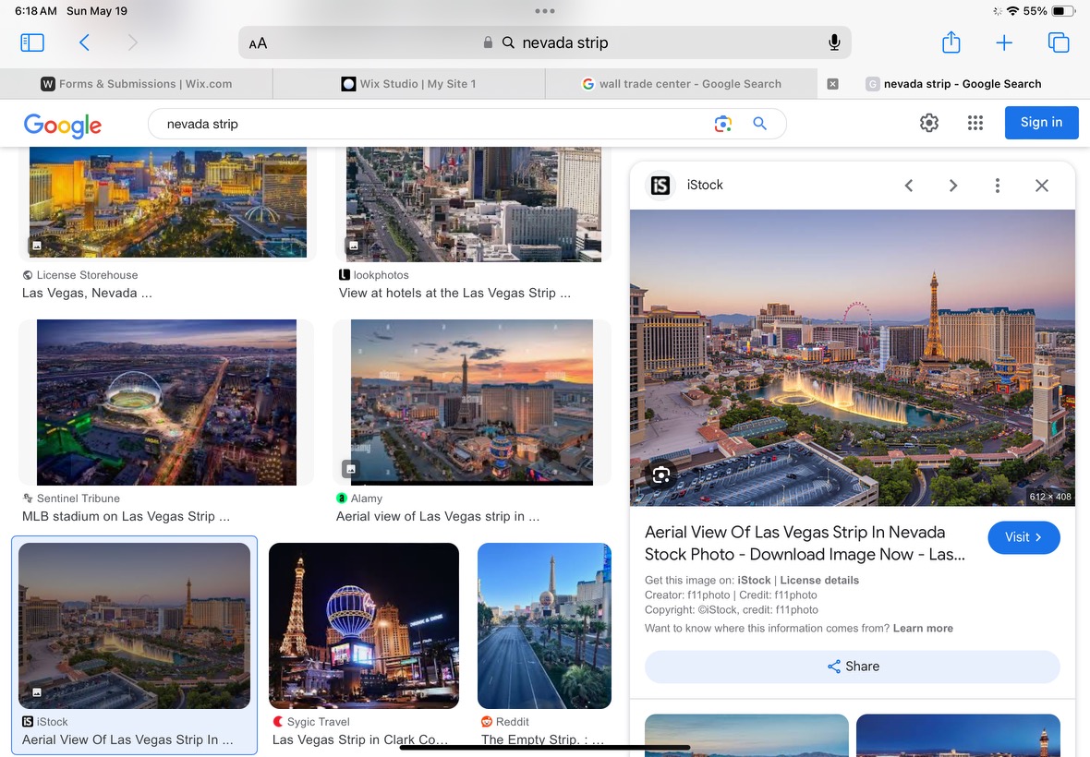Switch to wall trade center search tab
This screenshot has width=1090, height=757.
tap(682, 84)
